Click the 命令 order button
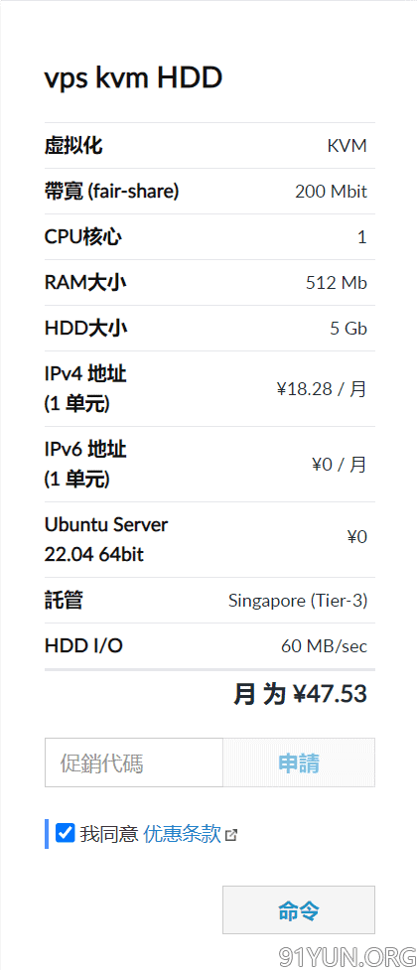Screen dimensions: 417x970 coord(299,909)
